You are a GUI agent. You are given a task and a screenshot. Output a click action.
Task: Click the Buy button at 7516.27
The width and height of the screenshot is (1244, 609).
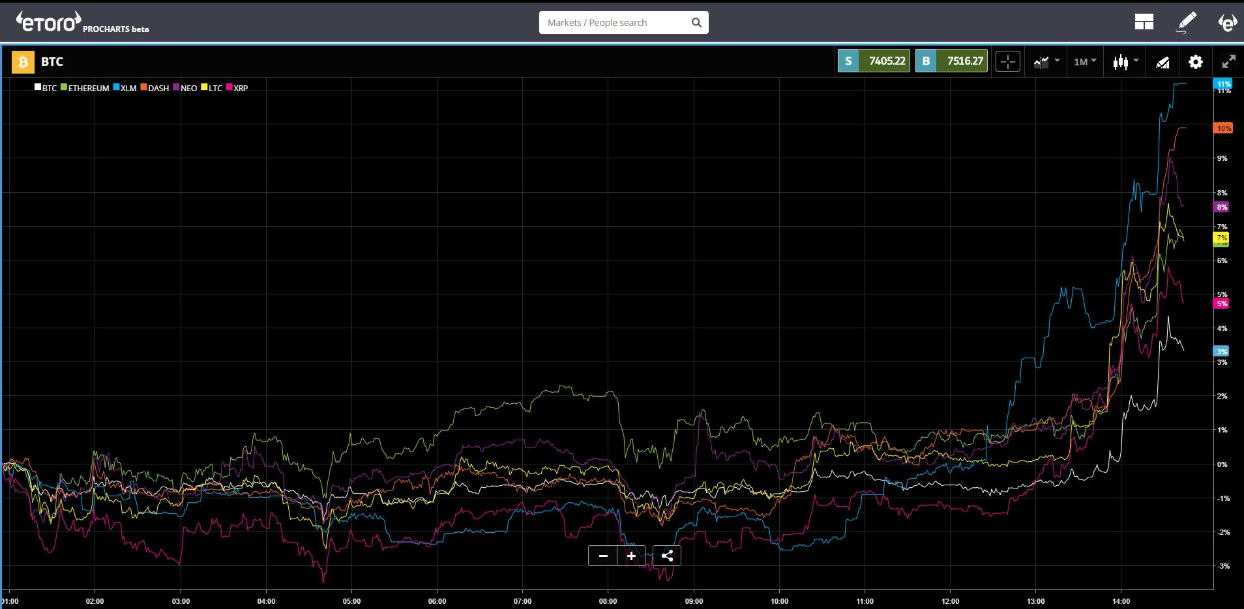tap(951, 61)
